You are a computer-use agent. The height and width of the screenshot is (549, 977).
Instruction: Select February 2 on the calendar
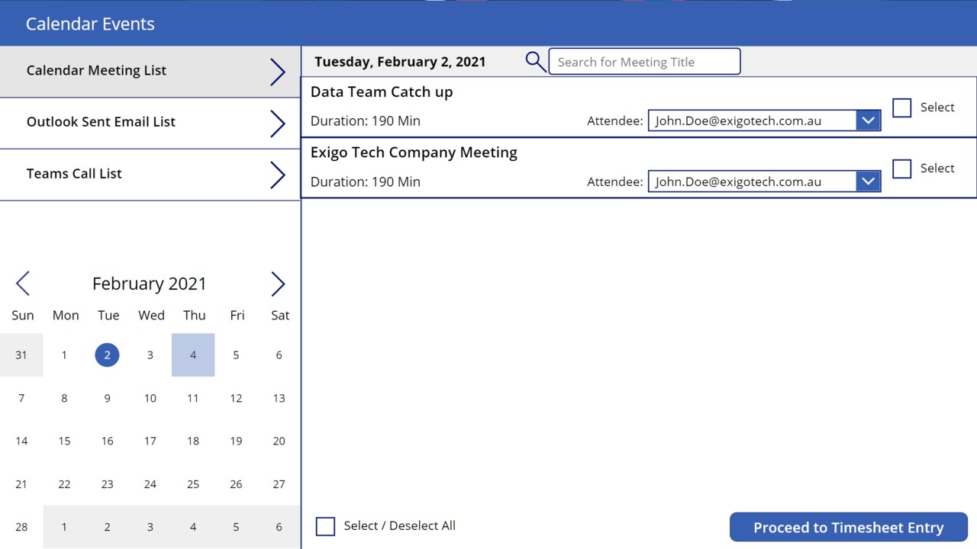[x=107, y=355]
